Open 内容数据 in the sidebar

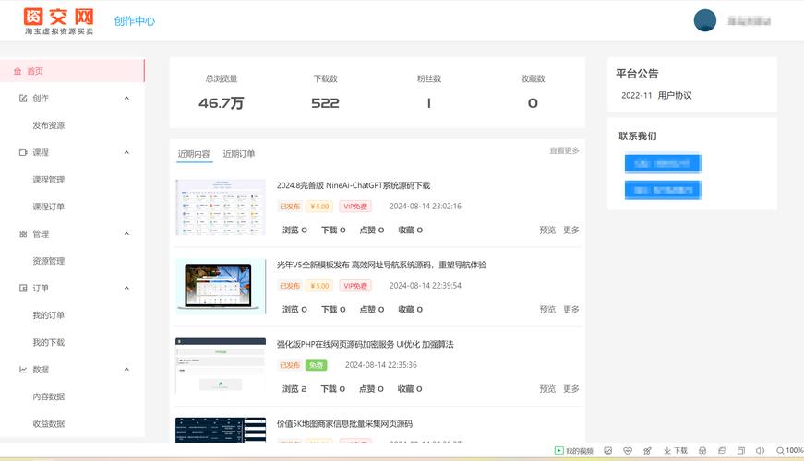(x=49, y=397)
